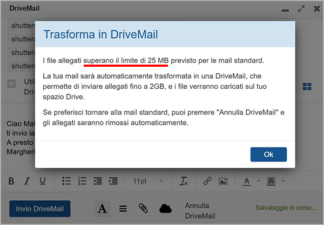Increase paragraph indent

[113, 181]
